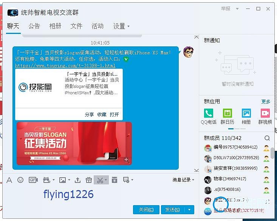Expand send options arrow beside 发送
Viewport: 277px width, 221px height.
coord(189,210)
